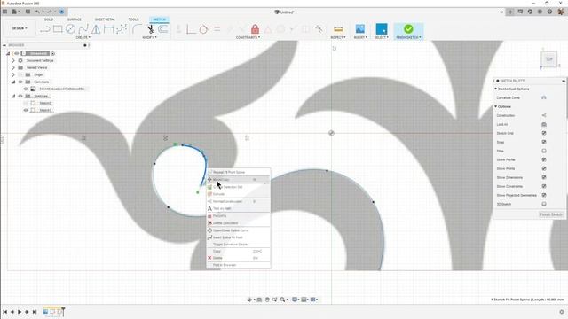Open the DESIGN workspace dropdown

click(20, 28)
